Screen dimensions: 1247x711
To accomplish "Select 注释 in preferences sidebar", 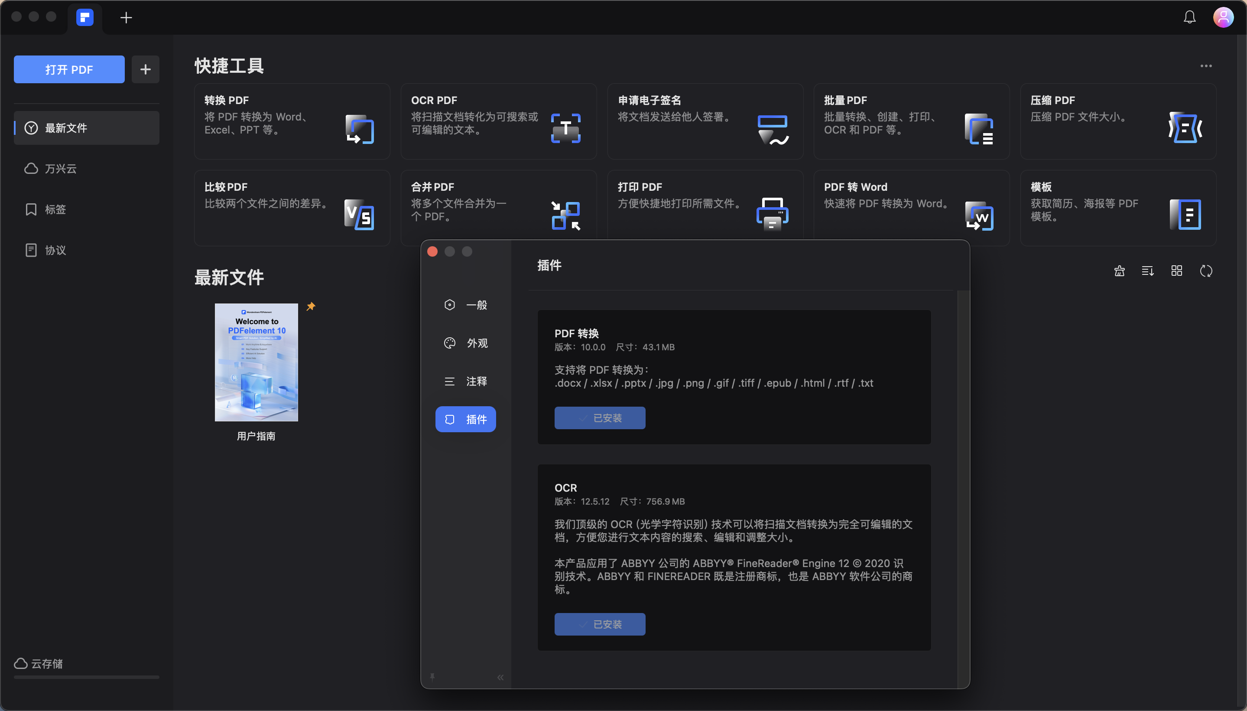I will [x=466, y=382].
